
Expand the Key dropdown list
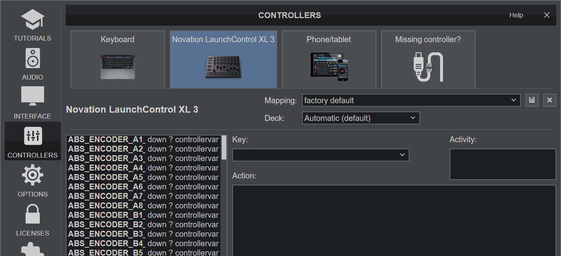320,155
